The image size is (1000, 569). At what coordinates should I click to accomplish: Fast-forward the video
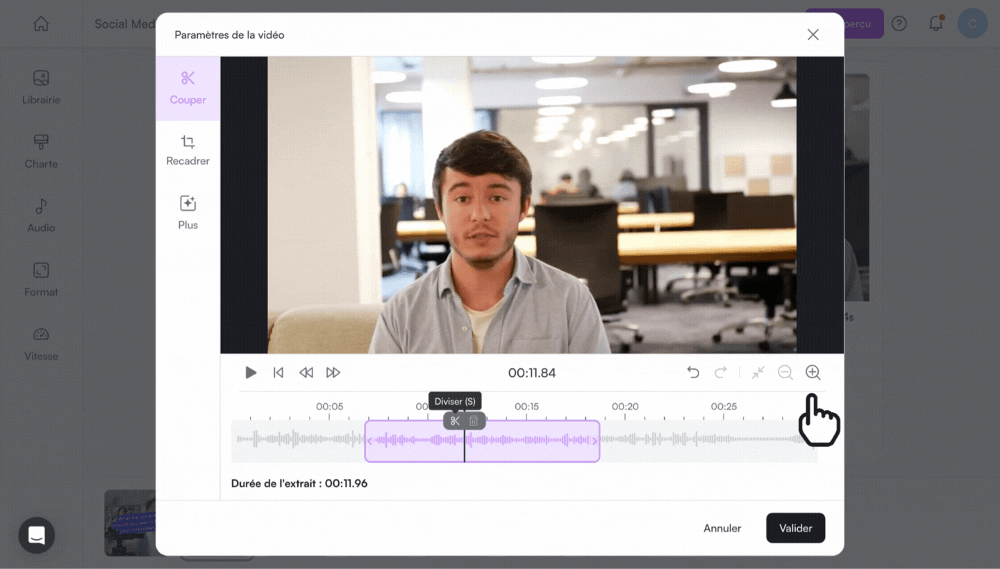[x=333, y=373]
